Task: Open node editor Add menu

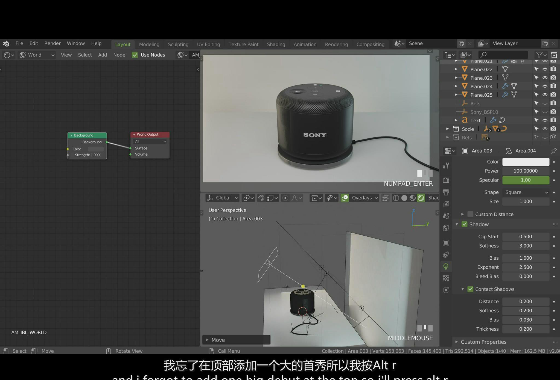Action: tap(103, 55)
